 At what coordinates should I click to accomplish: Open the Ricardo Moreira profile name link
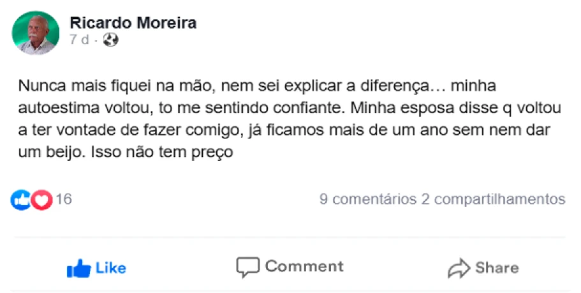point(133,23)
